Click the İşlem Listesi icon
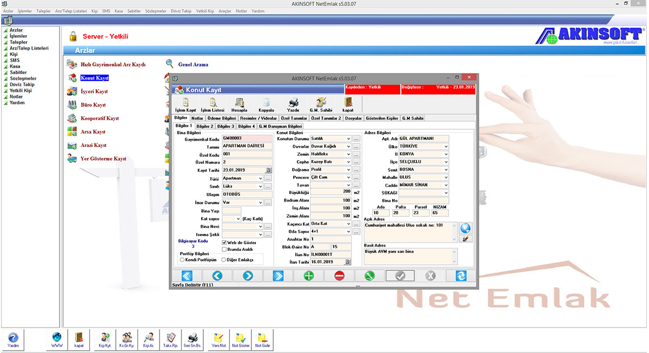 coord(211,104)
